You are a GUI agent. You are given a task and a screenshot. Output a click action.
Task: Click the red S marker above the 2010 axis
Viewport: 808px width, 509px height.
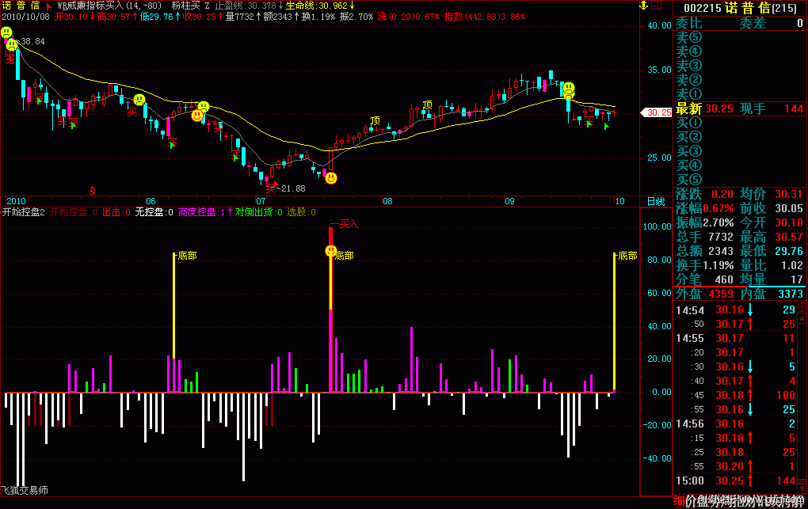click(x=93, y=191)
